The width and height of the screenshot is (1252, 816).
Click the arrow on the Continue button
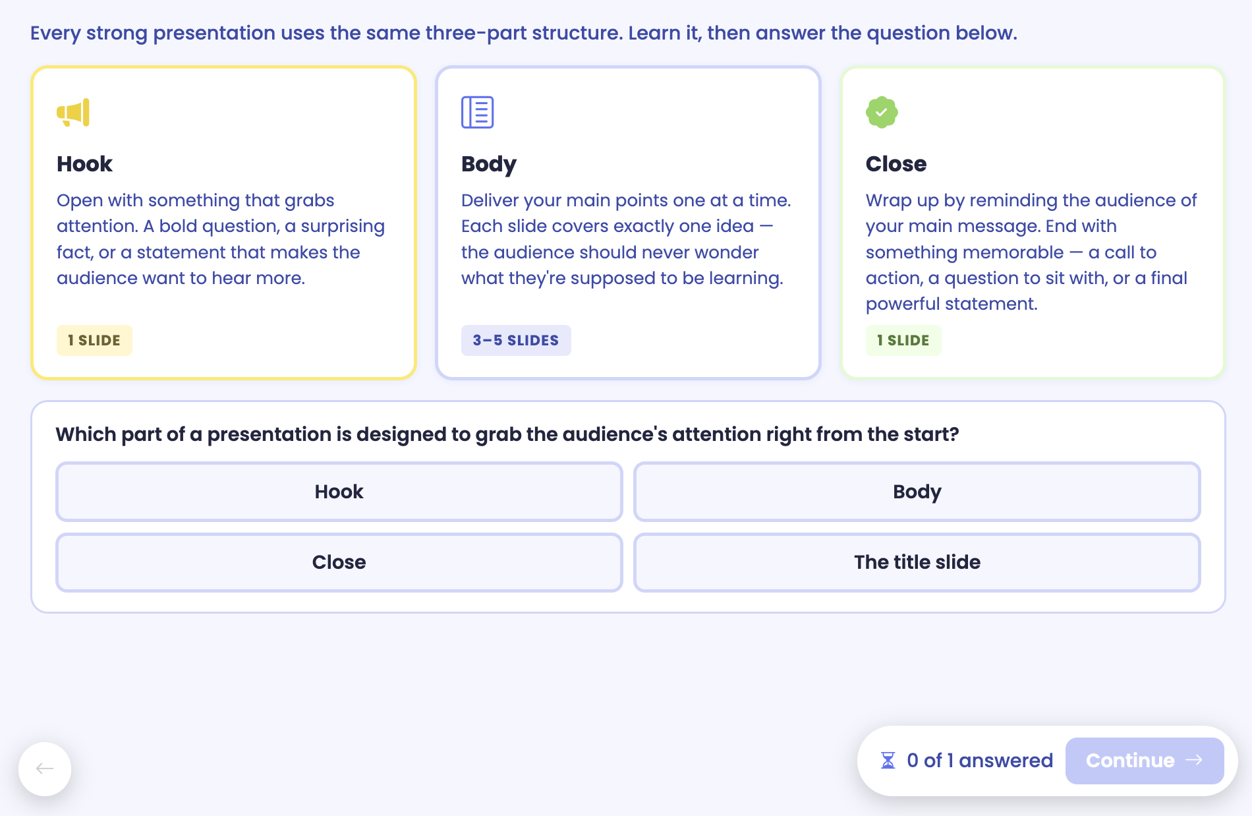1194,760
